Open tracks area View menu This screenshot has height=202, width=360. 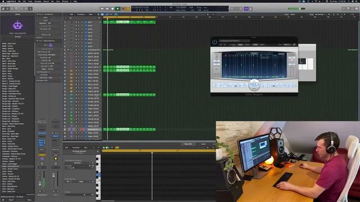click(91, 15)
